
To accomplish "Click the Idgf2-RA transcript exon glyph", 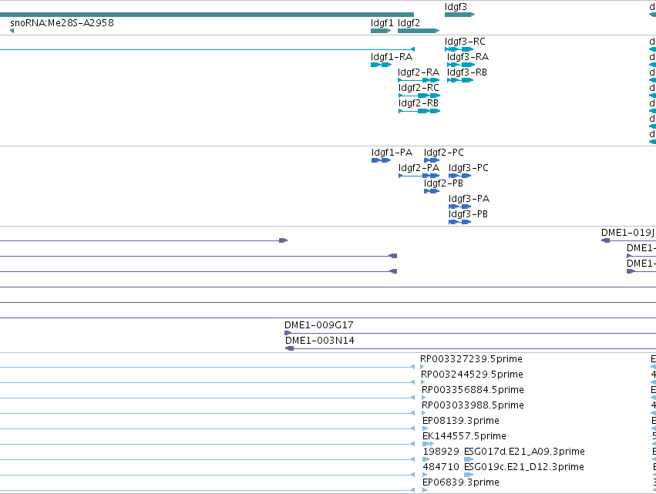I will pyautogui.click(x=419, y=80).
